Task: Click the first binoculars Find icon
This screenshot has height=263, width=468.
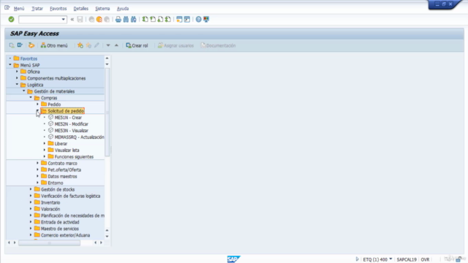Action: tap(126, 20)
